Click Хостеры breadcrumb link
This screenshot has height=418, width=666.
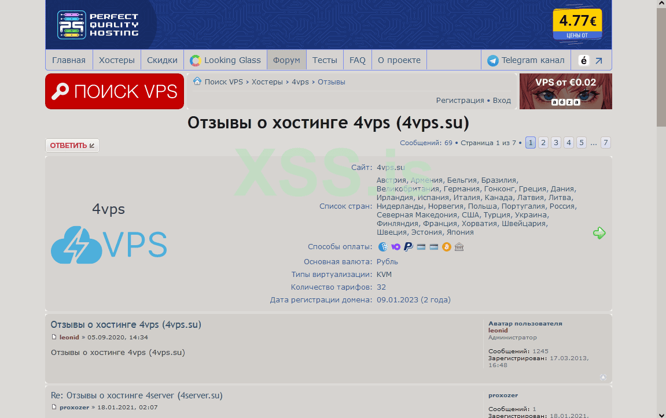pyautogui.click(x=267, y=82)
